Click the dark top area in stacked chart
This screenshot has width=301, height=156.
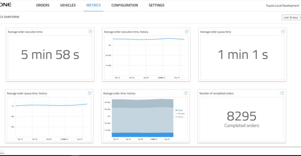(142, 103)
